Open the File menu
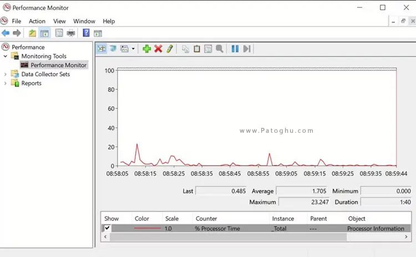The width and height of the screenshot is (416, 257). pos(17,21)
